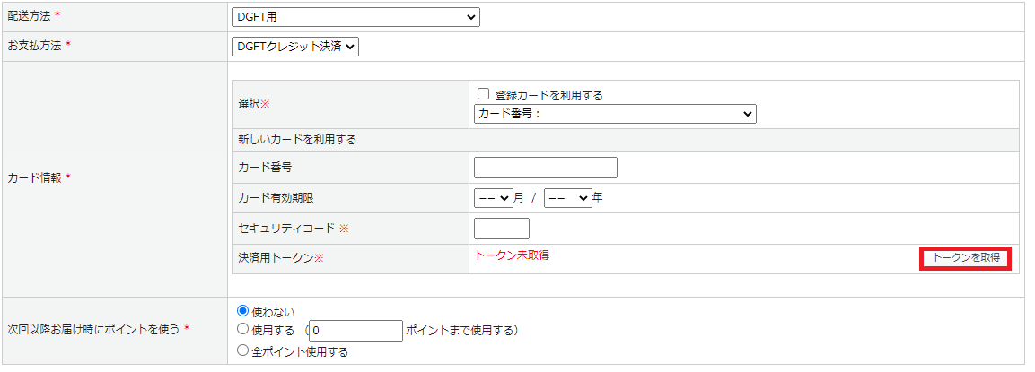Choose the 全ポイント使用する radio option
This screenshot has width=1035, height=372.
(242, 351)
